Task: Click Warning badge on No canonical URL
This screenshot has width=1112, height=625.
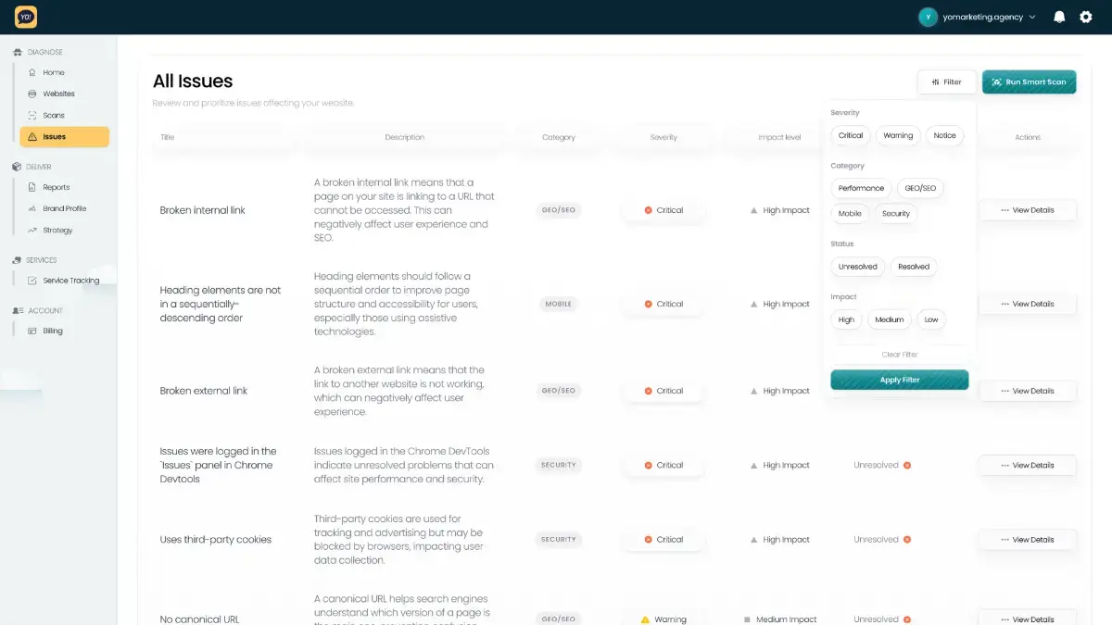Action: (663, 619)
